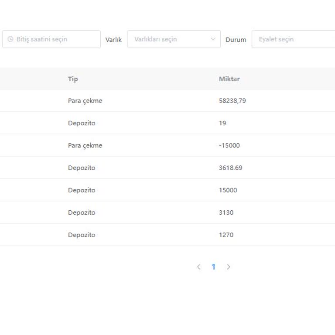Click the Depozito entry with amount 19
The image size is (335, 335).
[82, 123]
